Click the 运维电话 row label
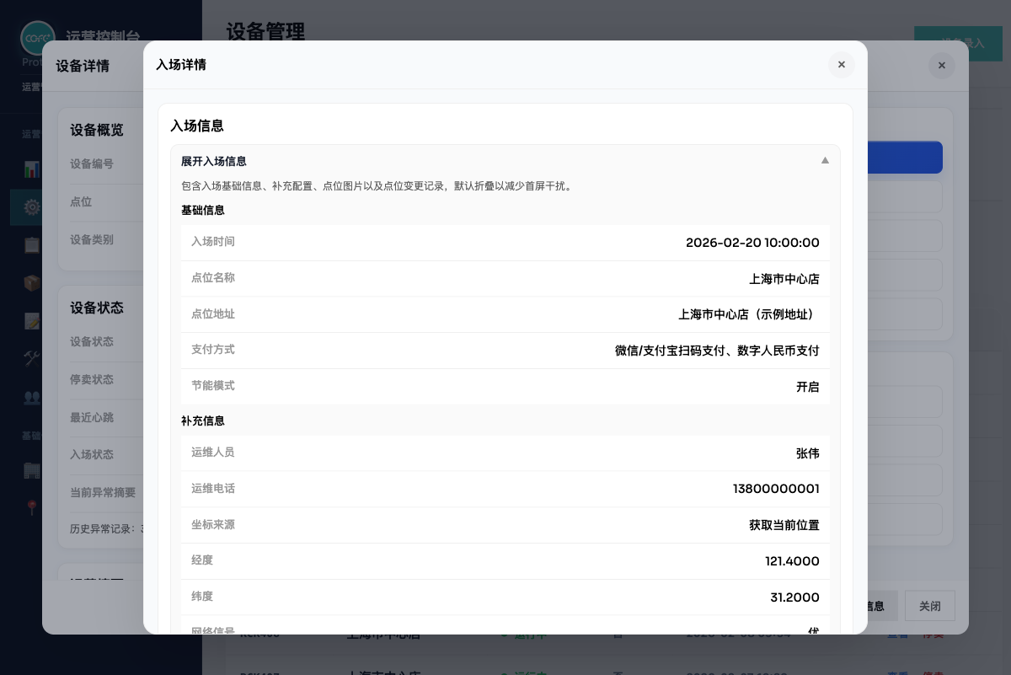Viewport: 1011px width, 675px height. tap(213, 488)
